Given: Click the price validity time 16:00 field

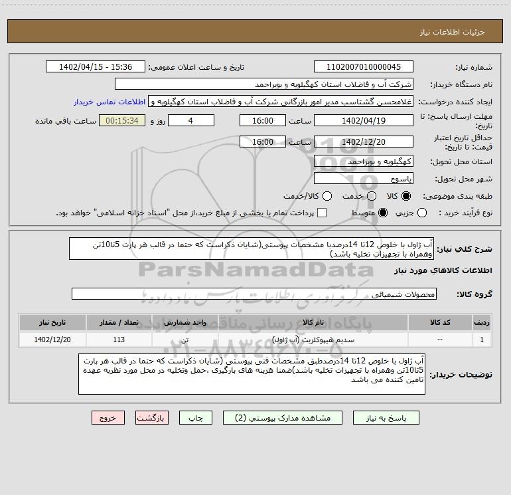Looking at the screenshot, I should (263, 142).
